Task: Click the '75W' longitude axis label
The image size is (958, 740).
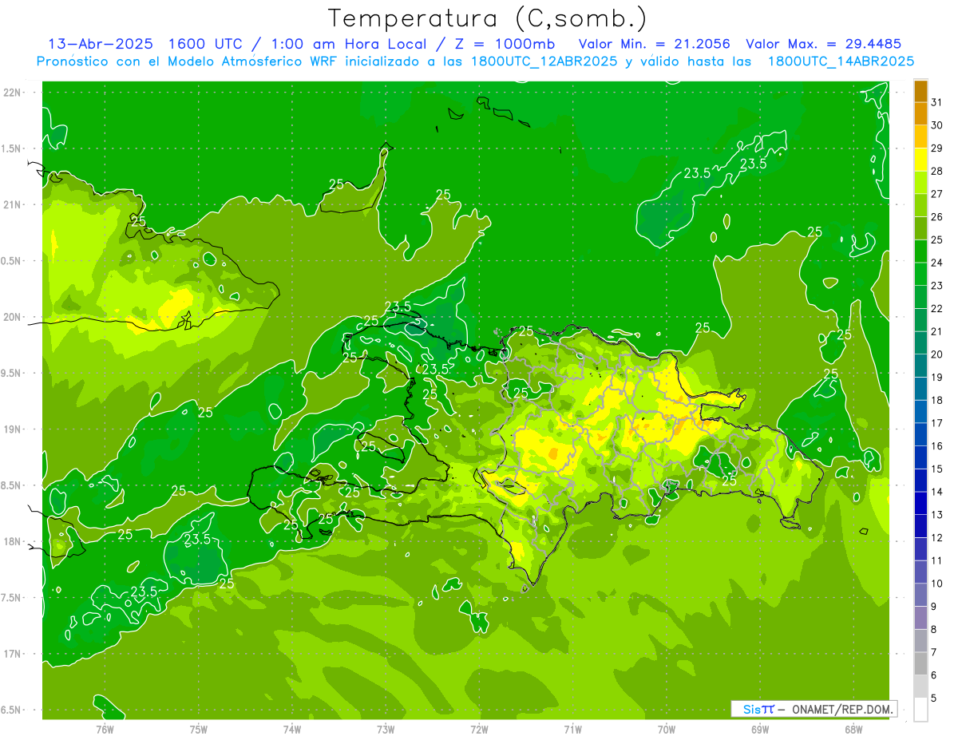Action: tap(199, 730)
